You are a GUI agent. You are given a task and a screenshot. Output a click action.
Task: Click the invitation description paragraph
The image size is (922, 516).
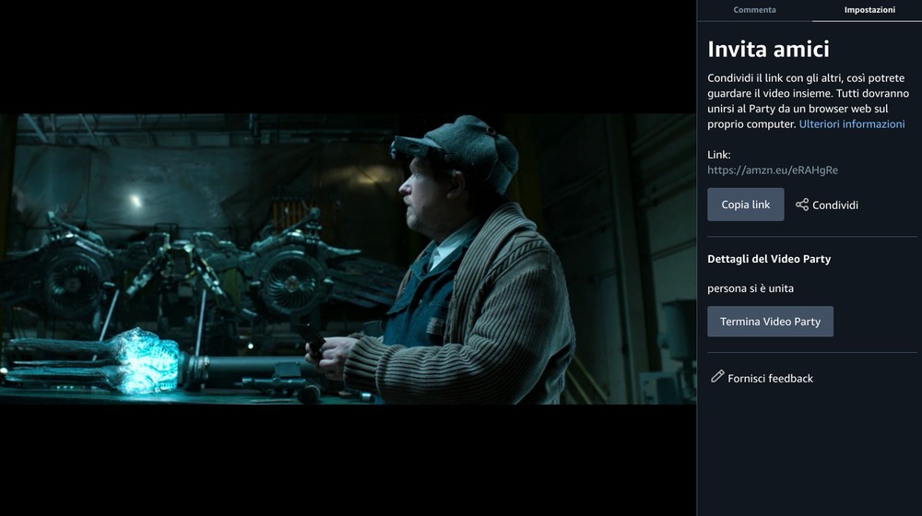click(807, 101)
